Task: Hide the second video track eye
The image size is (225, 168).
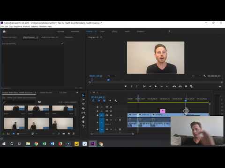Action: point(111,111)
